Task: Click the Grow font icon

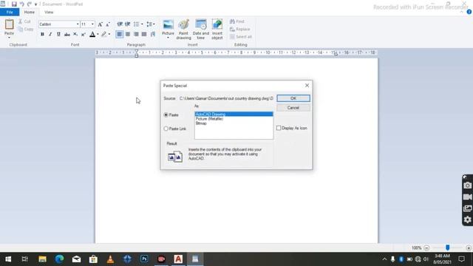Action: (x=101, y=24)
